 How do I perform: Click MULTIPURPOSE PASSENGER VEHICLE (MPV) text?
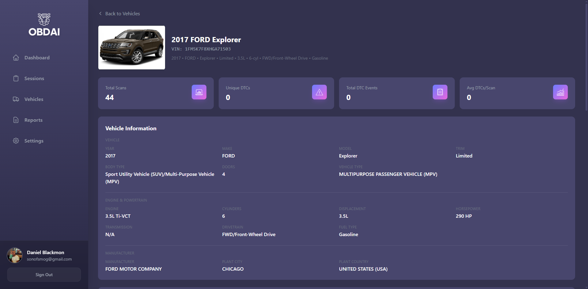coord(388,174)
